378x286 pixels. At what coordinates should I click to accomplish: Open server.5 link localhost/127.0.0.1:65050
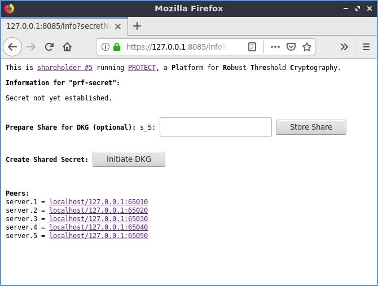point(98,235)
